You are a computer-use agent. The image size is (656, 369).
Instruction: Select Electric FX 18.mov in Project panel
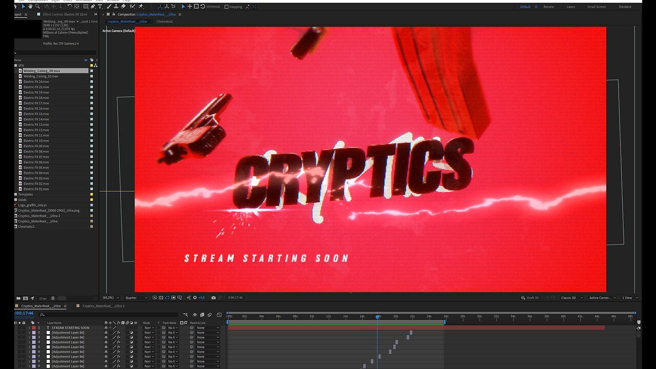click(x=36, y=98)
